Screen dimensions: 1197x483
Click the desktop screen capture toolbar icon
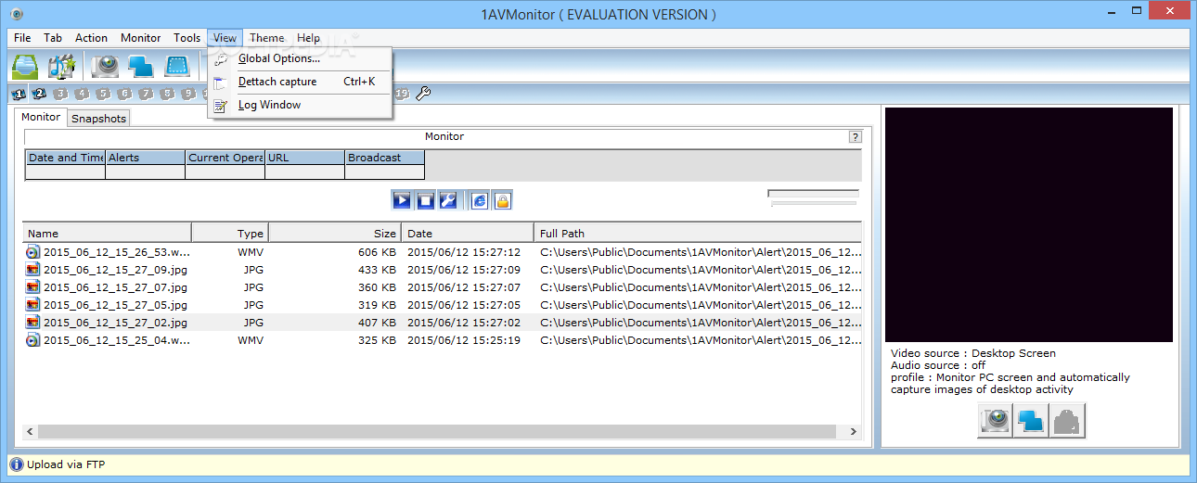click(141, 67)
